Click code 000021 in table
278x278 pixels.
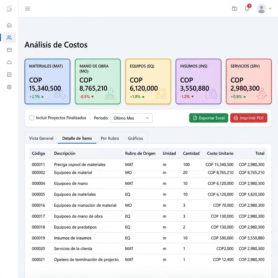click(x=38, y=260)
